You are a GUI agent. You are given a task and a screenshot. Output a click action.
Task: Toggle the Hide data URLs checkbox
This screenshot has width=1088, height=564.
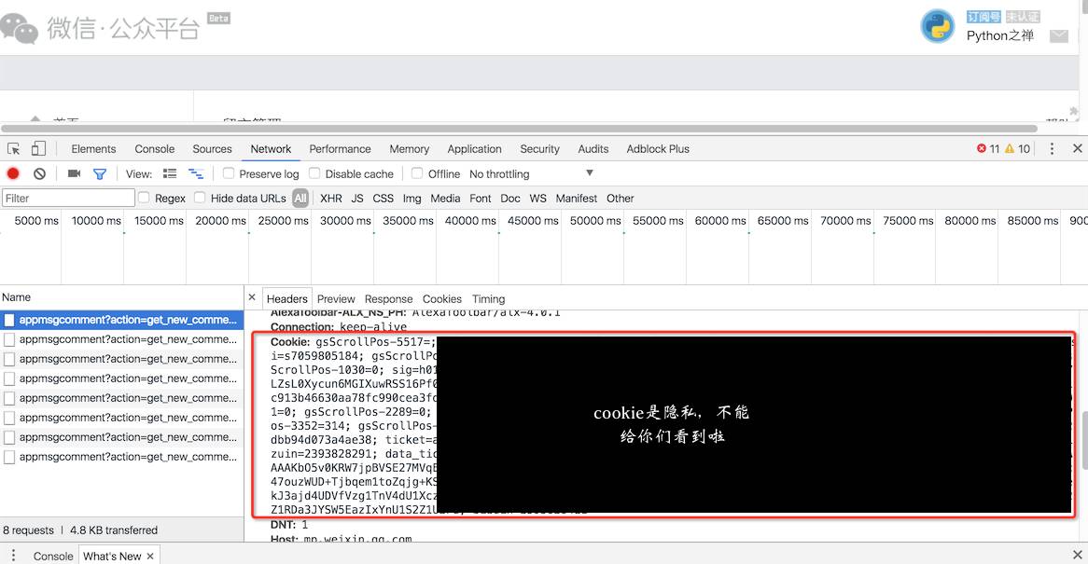(x=200, y=198)
